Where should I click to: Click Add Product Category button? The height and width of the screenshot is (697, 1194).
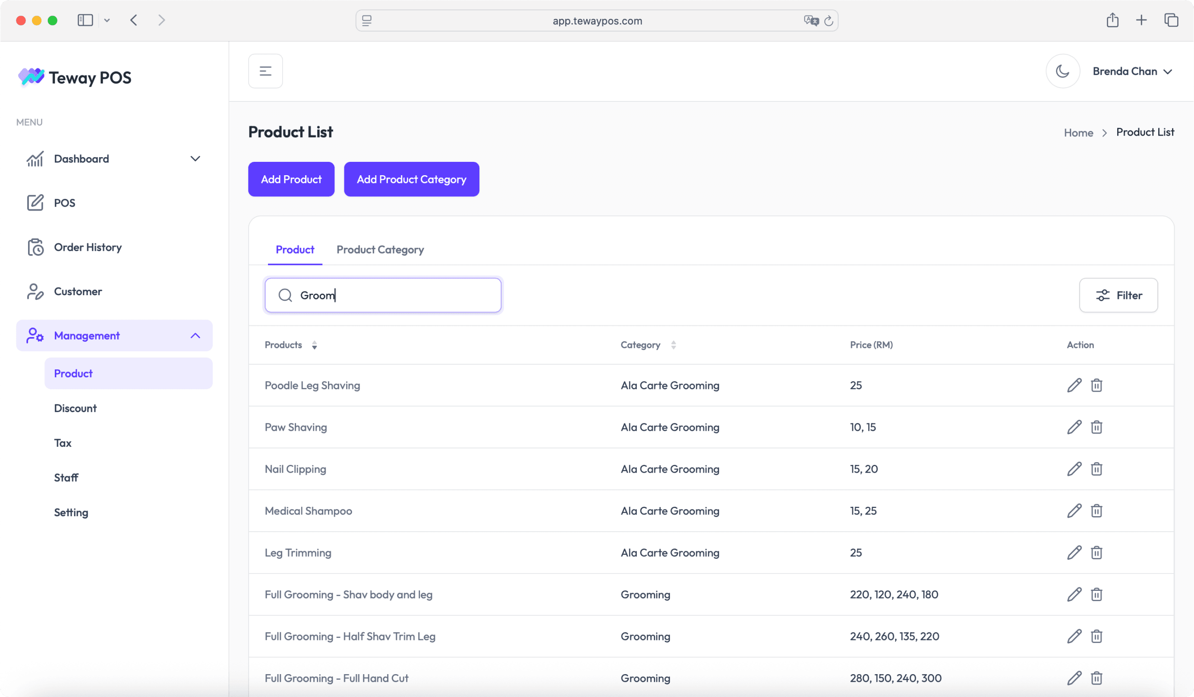[x=411, y=179]
